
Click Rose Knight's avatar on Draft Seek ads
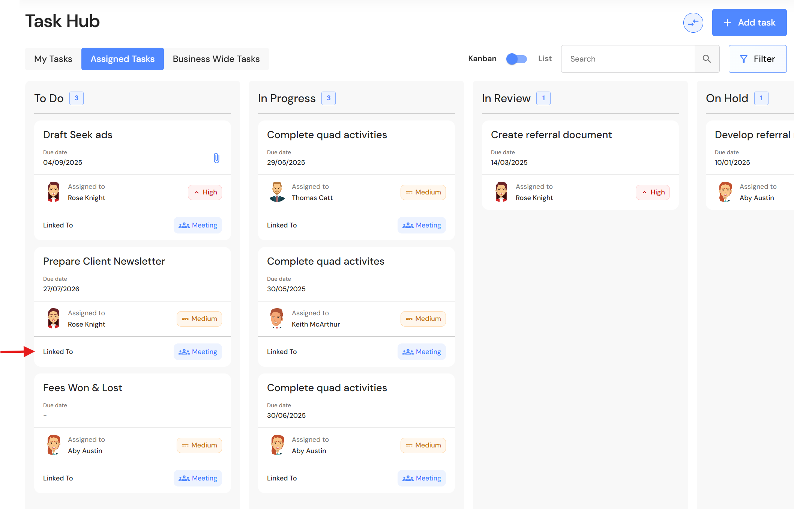[x=54, y=192]
